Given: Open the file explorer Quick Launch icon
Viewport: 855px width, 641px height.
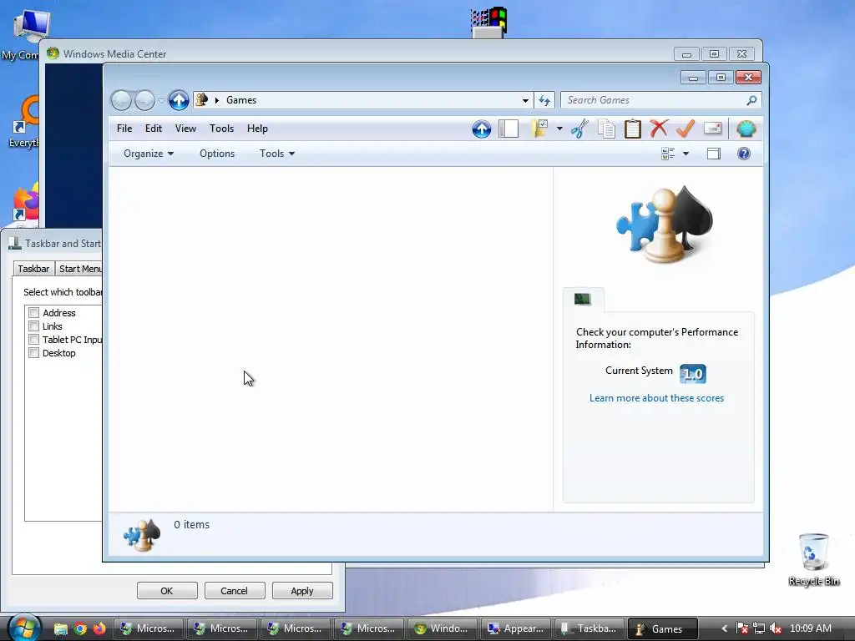Looking at the screenshot, I should [60, 629].
